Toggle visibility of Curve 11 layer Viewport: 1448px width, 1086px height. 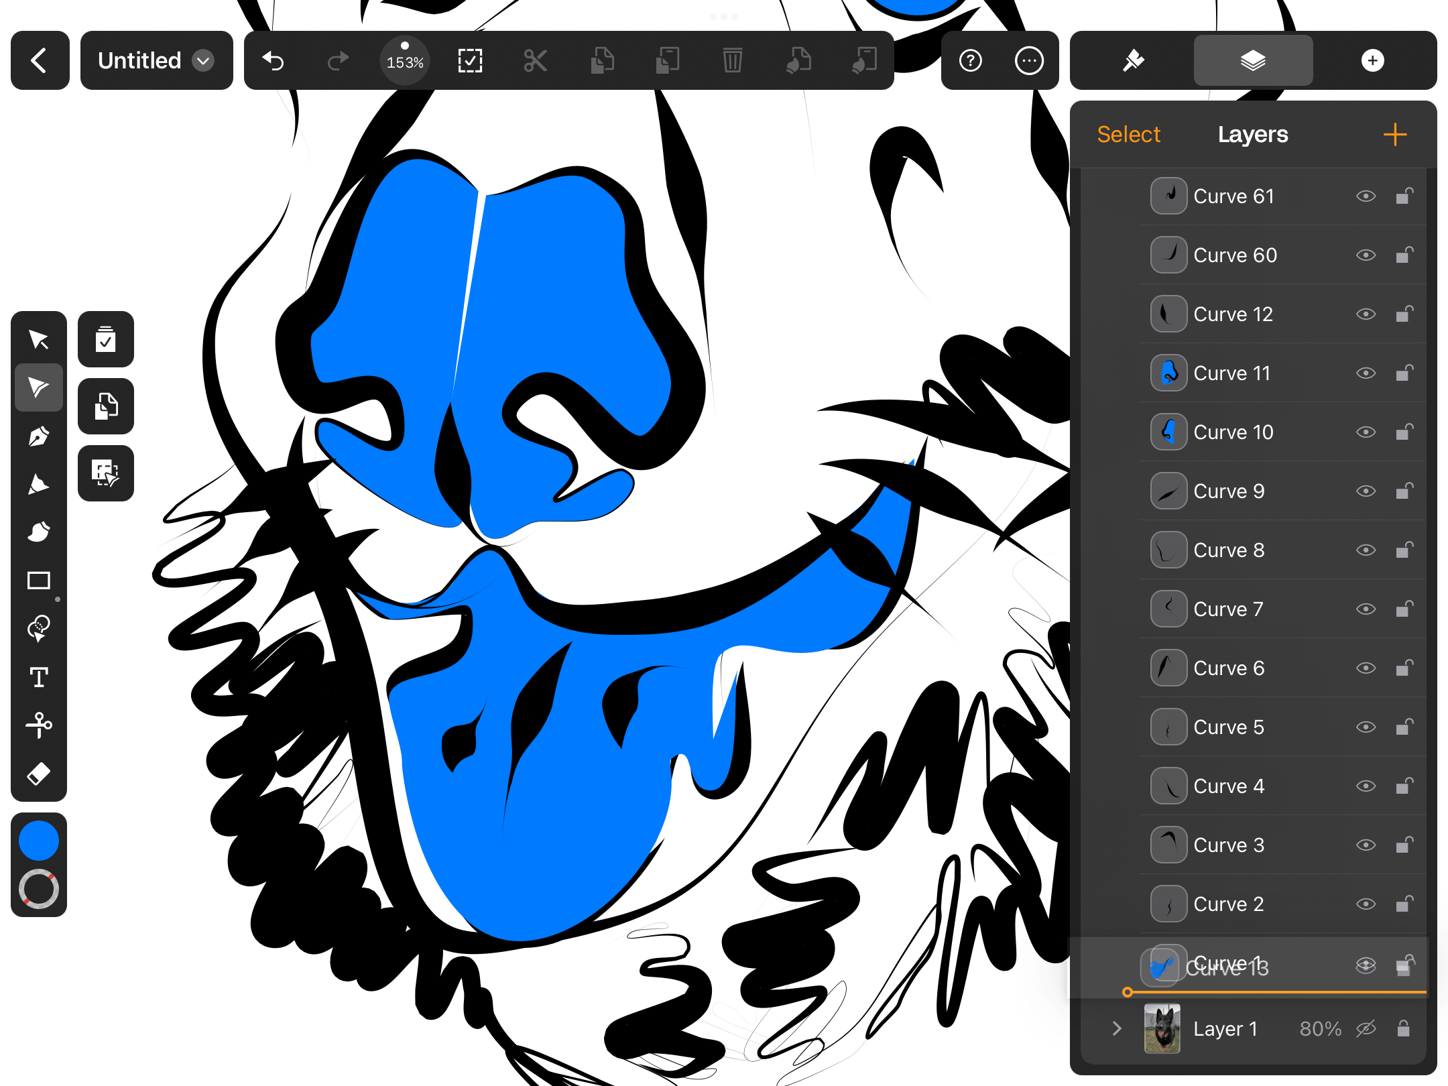pos(1366,373)
